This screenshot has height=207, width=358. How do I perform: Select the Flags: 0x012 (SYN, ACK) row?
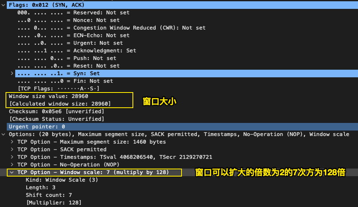pyautogui.click(x=182, y=5)
